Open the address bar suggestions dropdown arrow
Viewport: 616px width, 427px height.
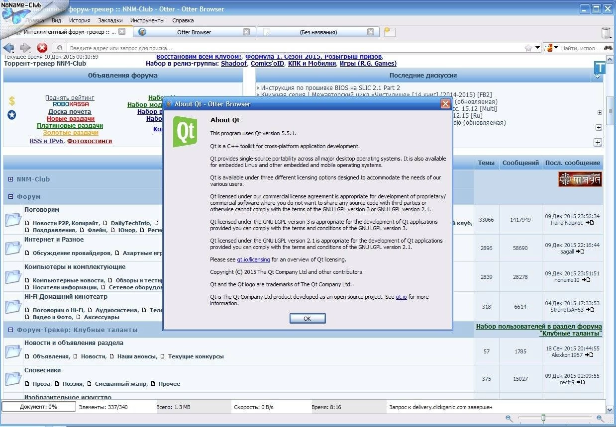point(537,48)
